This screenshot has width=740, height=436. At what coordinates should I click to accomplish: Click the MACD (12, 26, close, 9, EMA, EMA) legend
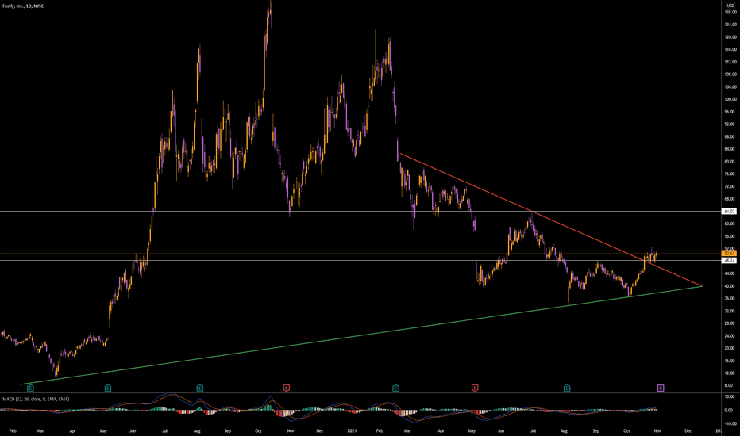tap(36, 400)
